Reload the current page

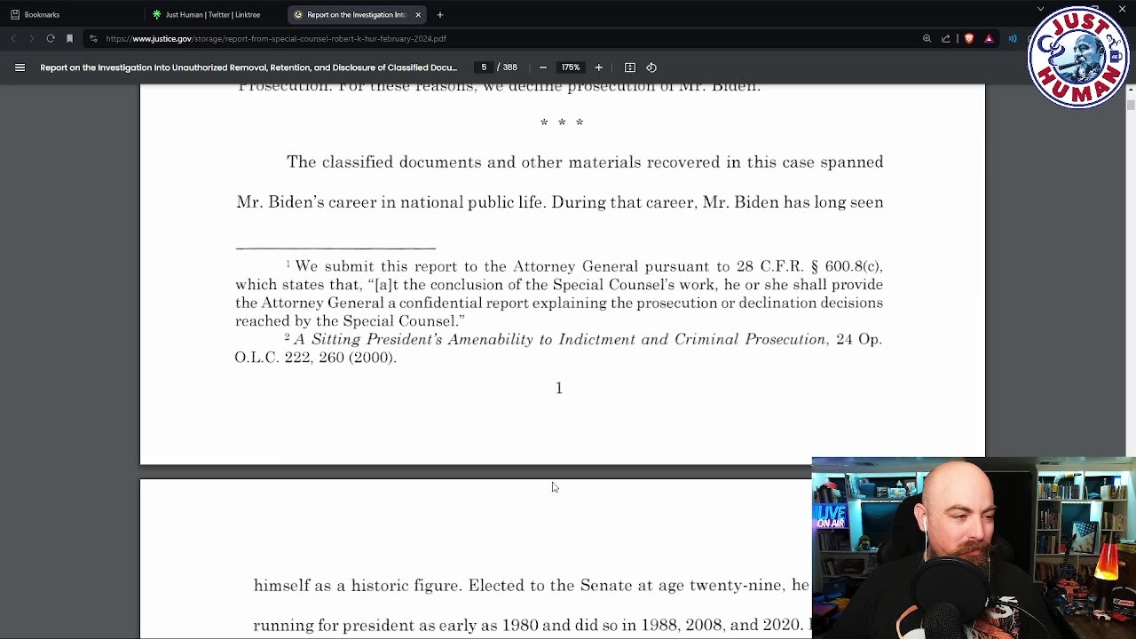(x=51, y=38)
